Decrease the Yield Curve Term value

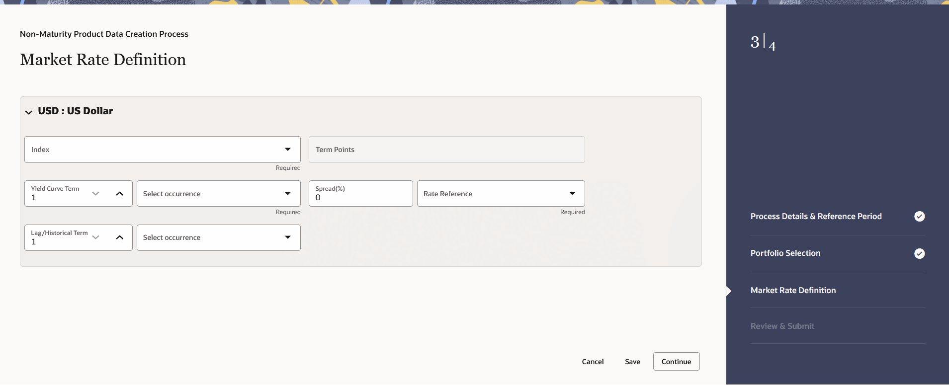click(96, 194)
